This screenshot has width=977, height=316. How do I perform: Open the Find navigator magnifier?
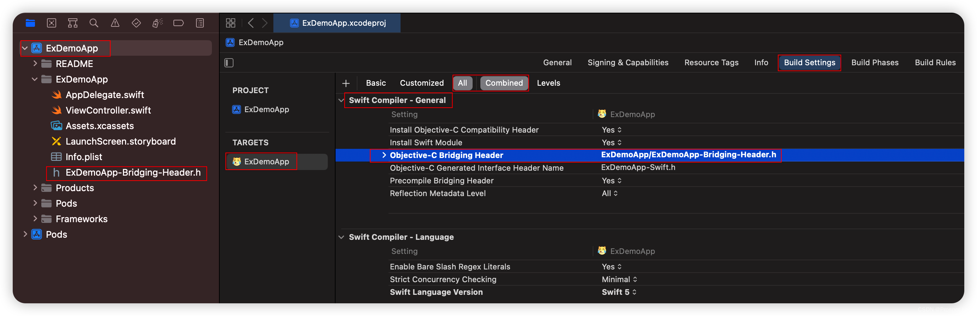pos(94,23)
